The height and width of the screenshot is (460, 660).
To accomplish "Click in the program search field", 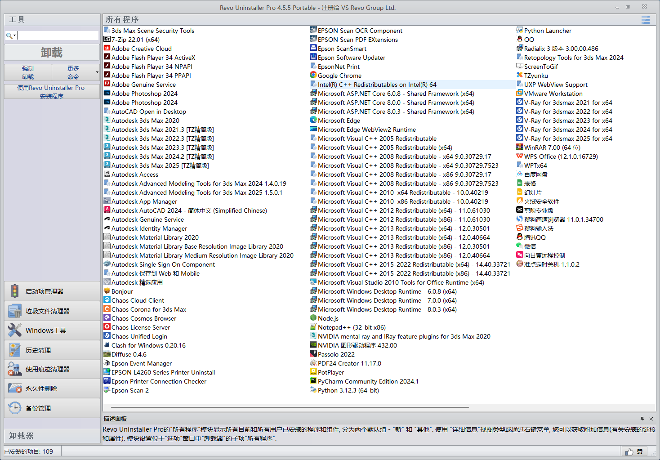I will pyautogui.click(x=58, y=36).
